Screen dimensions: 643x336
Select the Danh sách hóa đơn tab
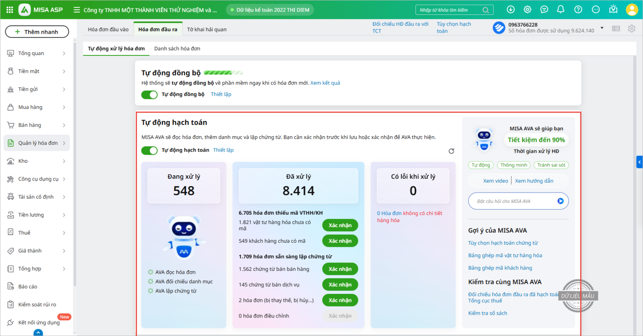pyautogui.click(x=177, y=49)
